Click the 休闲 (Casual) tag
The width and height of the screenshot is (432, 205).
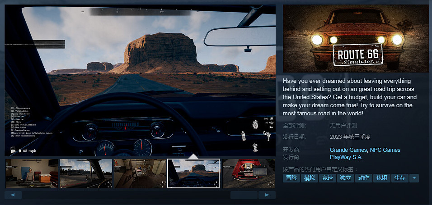381,178
